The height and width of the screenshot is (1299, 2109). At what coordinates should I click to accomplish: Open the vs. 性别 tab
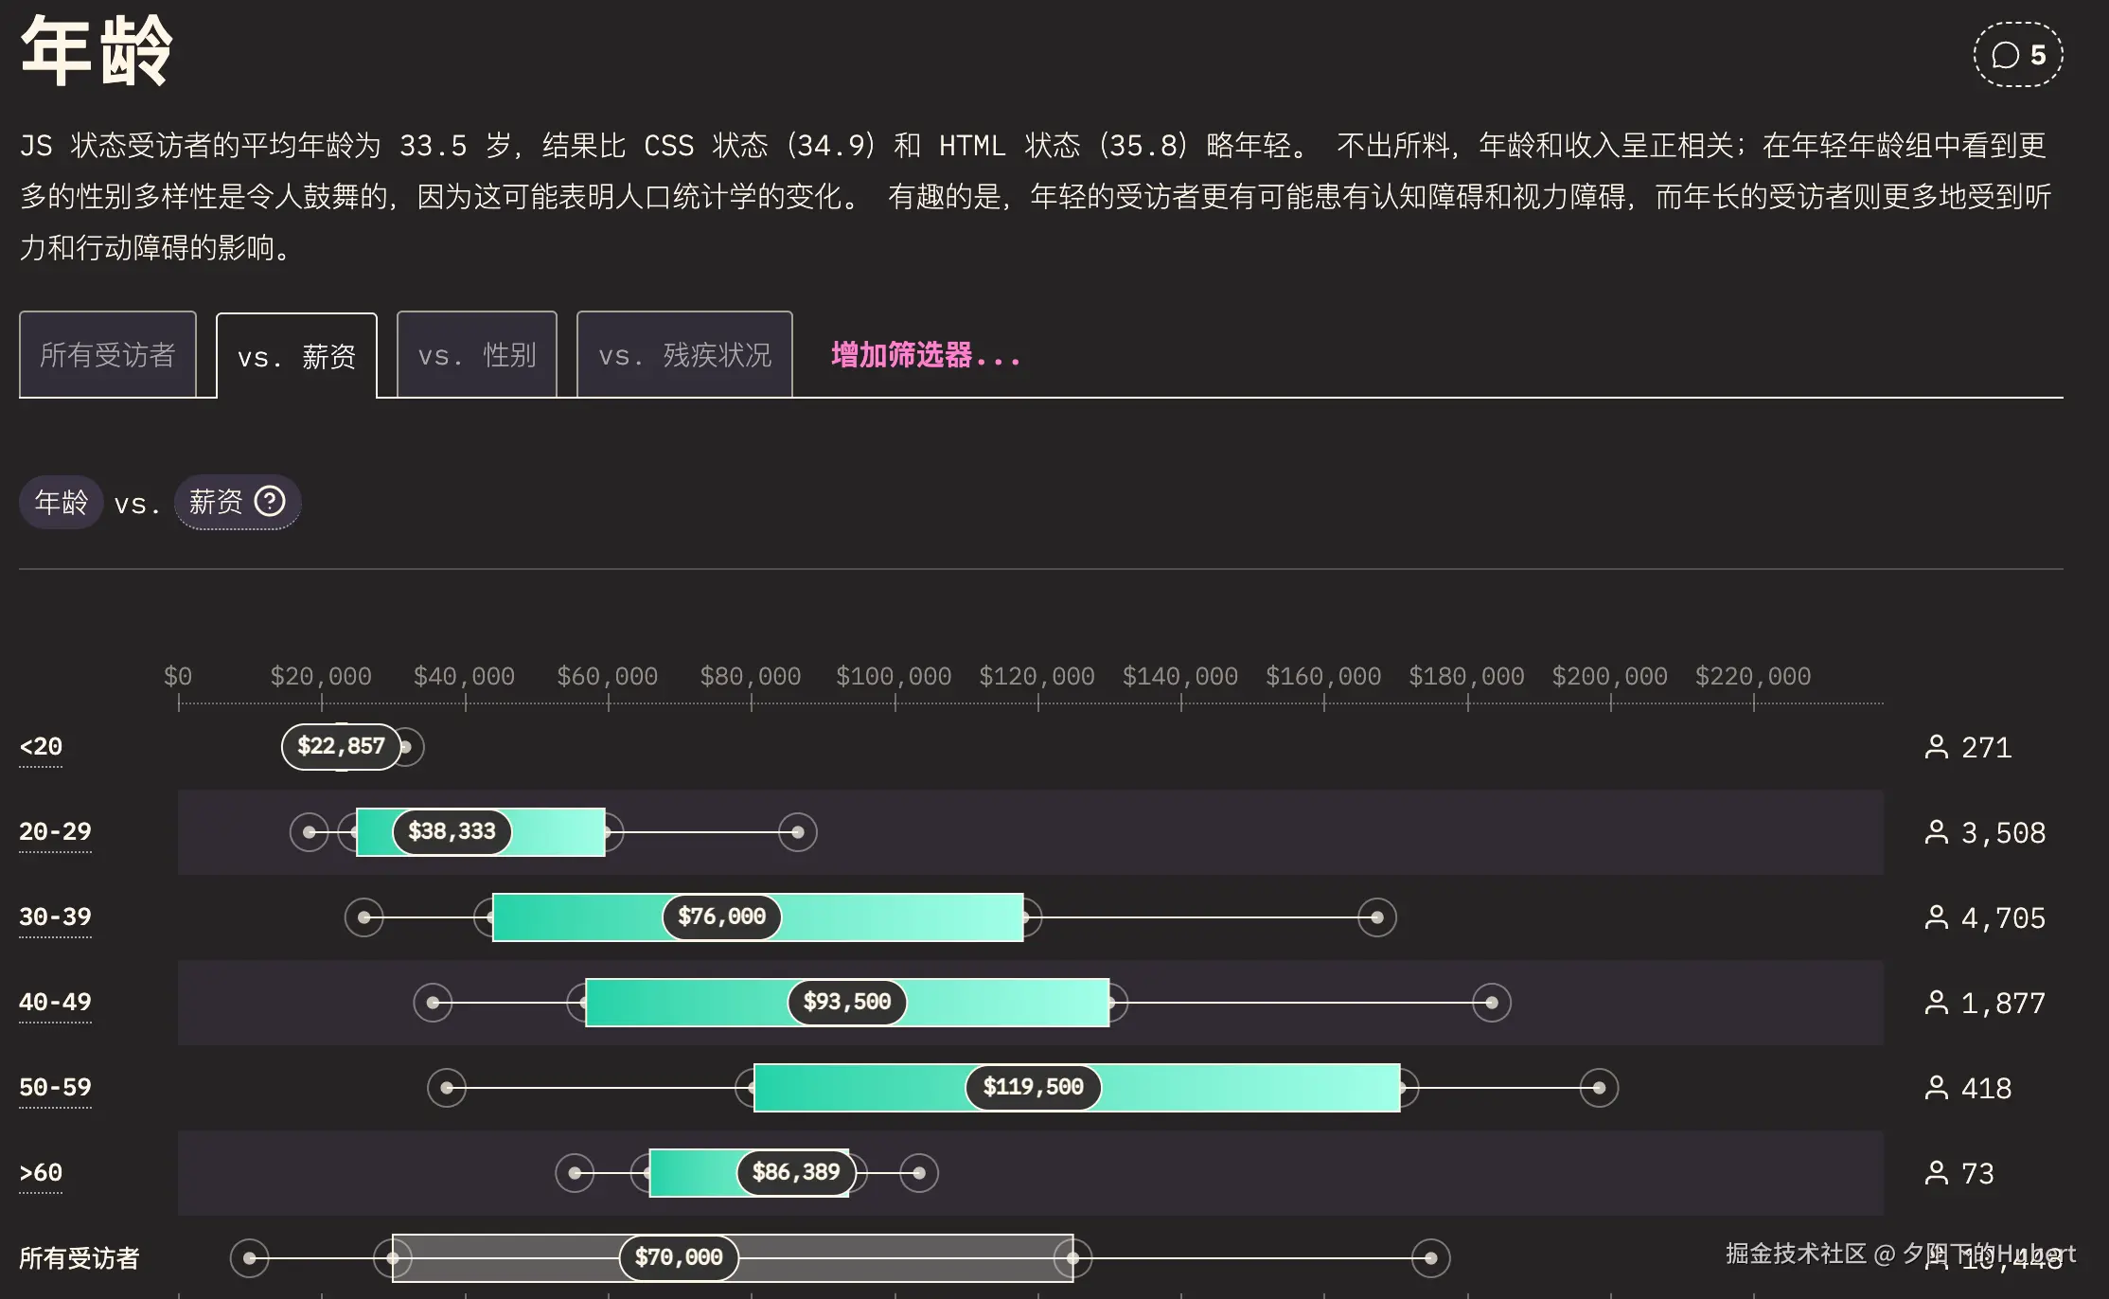[x=476, y=355]
